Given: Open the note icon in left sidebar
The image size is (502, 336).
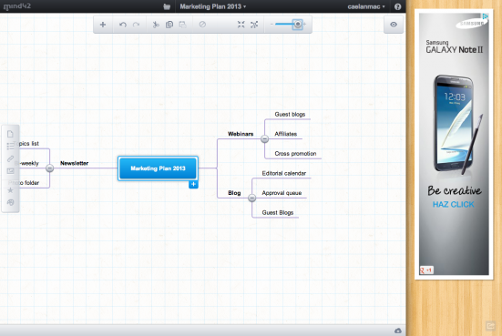Looking at the screenshot, I should [10, 134].
